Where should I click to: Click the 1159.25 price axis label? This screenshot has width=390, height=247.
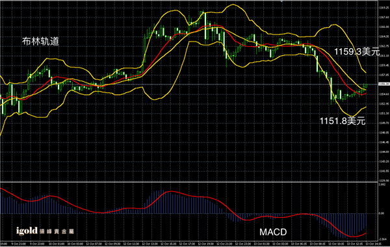tap(383, 8)
